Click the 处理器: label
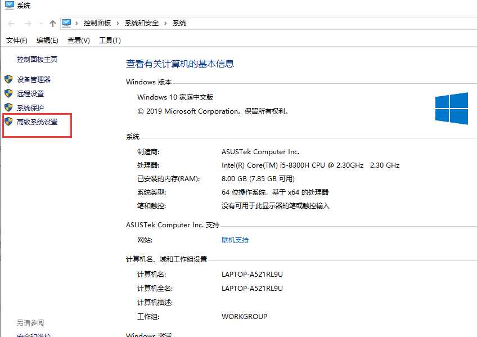Screen dimensions: 477x337 148,165
